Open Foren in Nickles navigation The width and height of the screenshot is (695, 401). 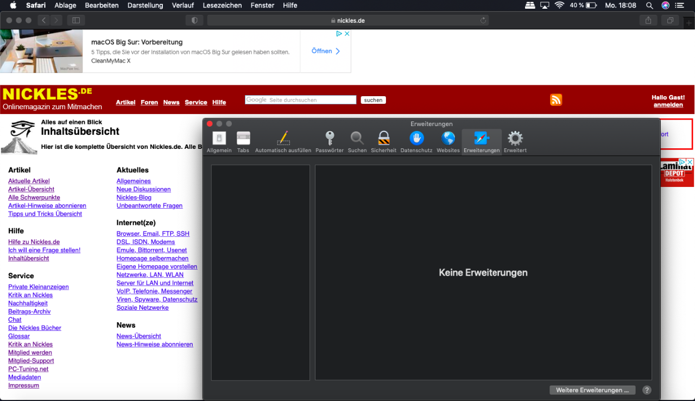tap(149, 102)
